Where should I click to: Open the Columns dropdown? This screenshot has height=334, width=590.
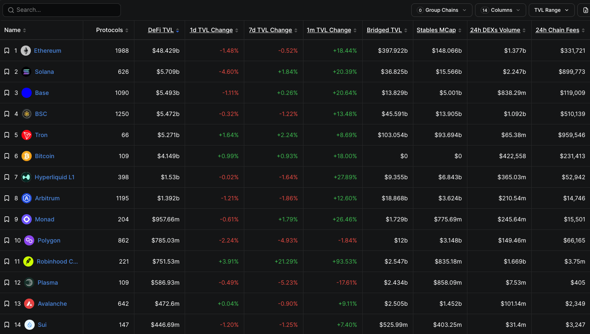(500, 10)
